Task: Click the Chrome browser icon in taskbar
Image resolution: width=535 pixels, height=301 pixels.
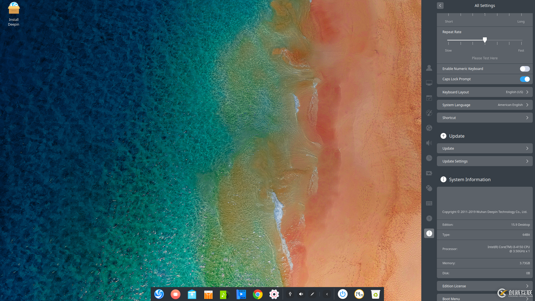Action: tap(257, 294)
